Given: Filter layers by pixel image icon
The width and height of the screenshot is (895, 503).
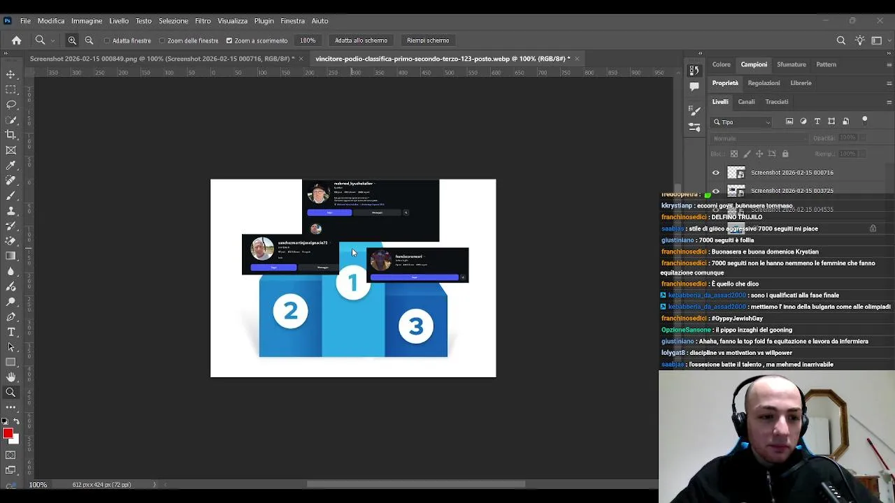Looking at the screenshot, I should pos(789,122).
